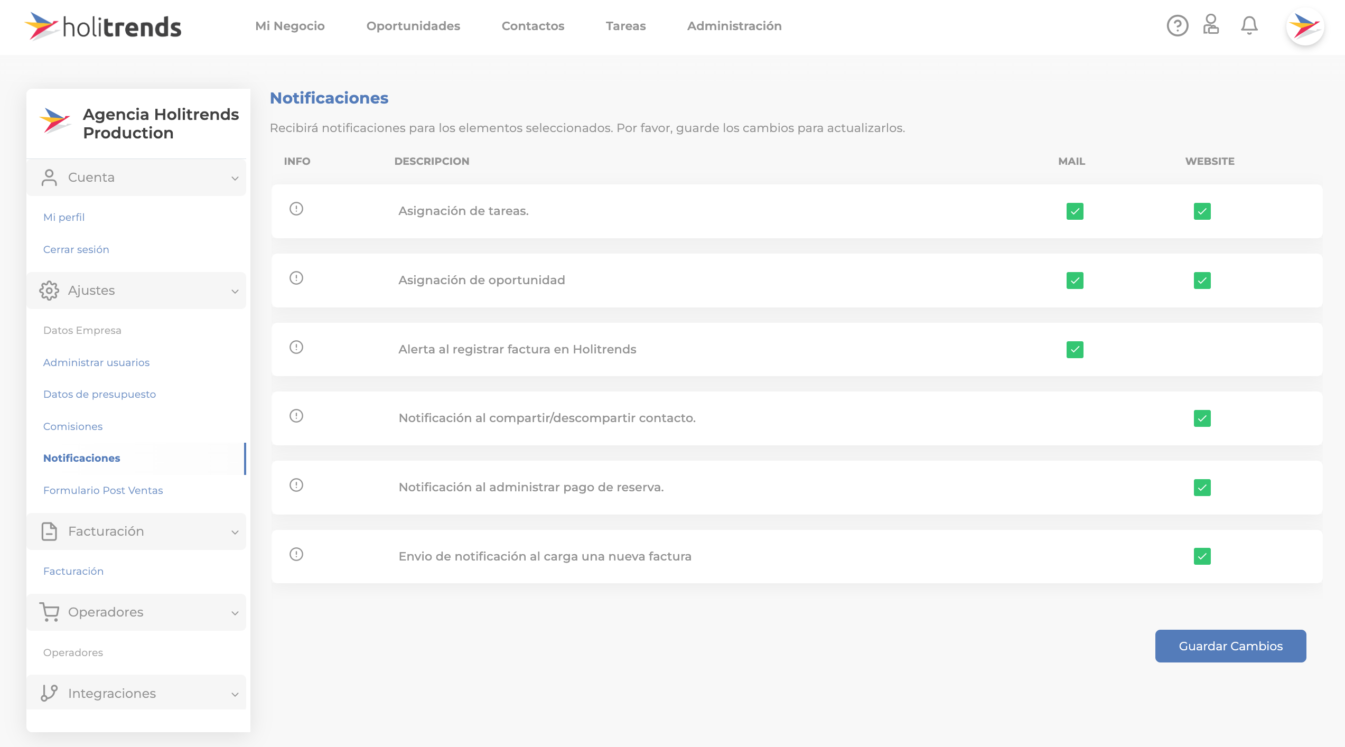Viewport: 1345px width, 747px height.
Task: Click Datos Empresa sidebar item
Action: pyautogui.click(x=82, y=330)
